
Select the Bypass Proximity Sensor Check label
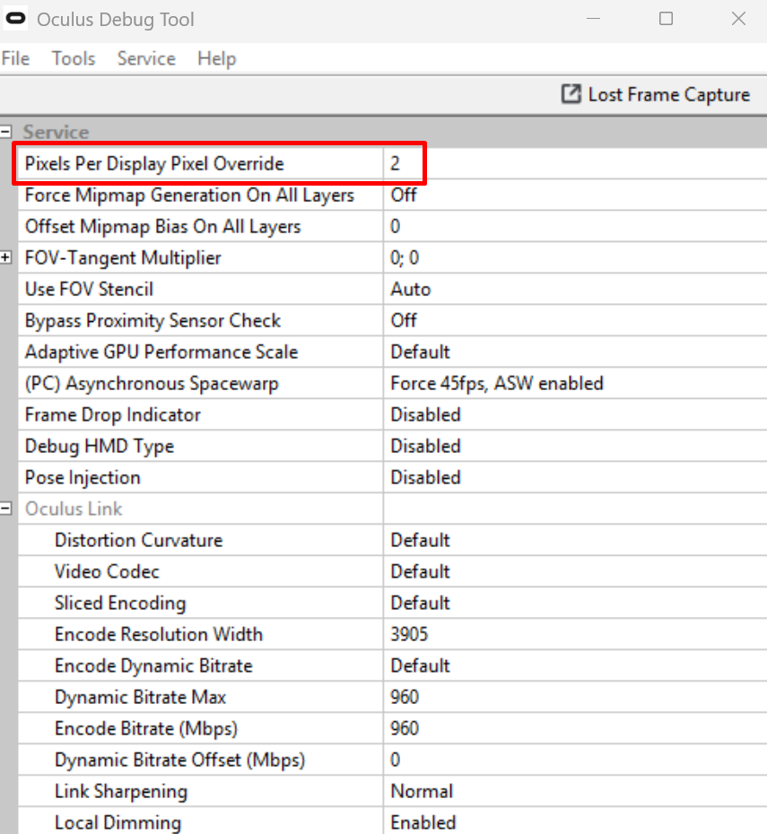[153, 321]
